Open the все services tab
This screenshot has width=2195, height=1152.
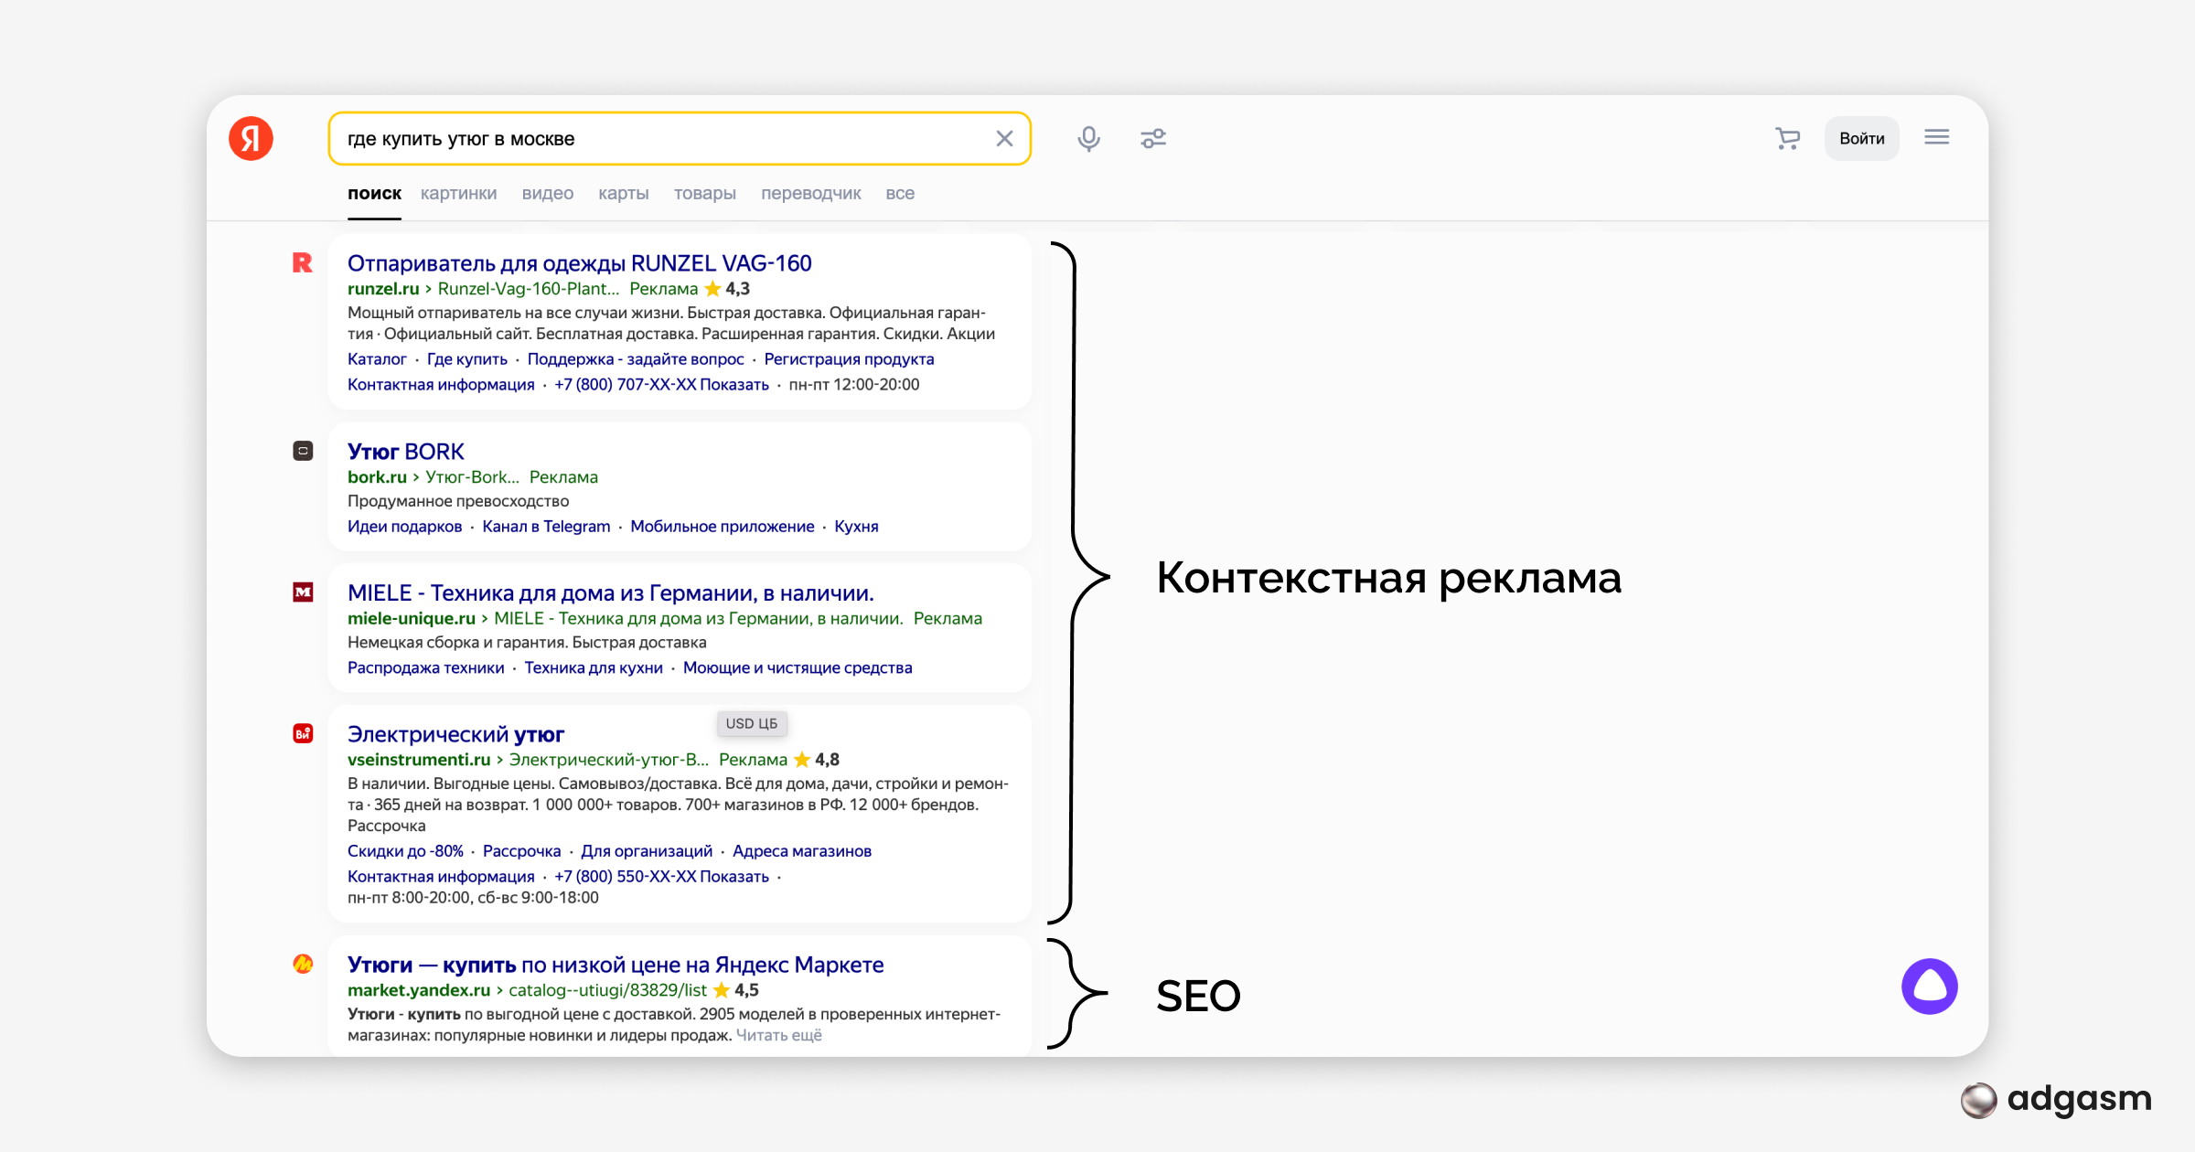[x=900, y=194]
